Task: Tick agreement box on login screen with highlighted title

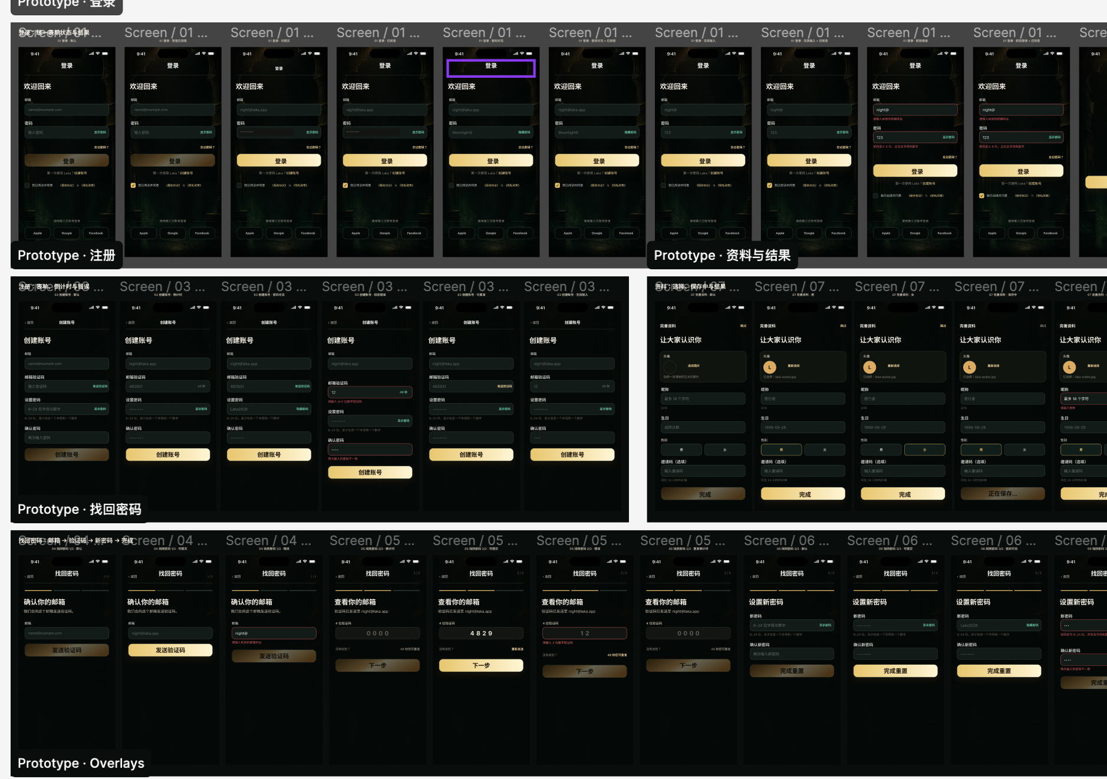Action: click(452, 185)
